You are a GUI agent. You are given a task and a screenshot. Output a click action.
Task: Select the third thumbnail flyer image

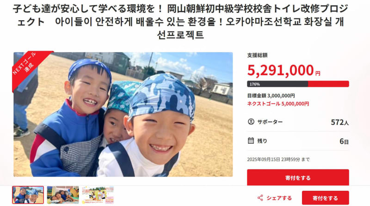coord(98,195)
